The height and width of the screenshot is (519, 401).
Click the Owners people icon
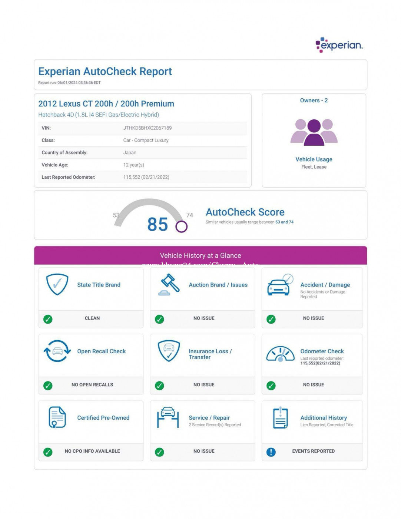tap(314, 132)
